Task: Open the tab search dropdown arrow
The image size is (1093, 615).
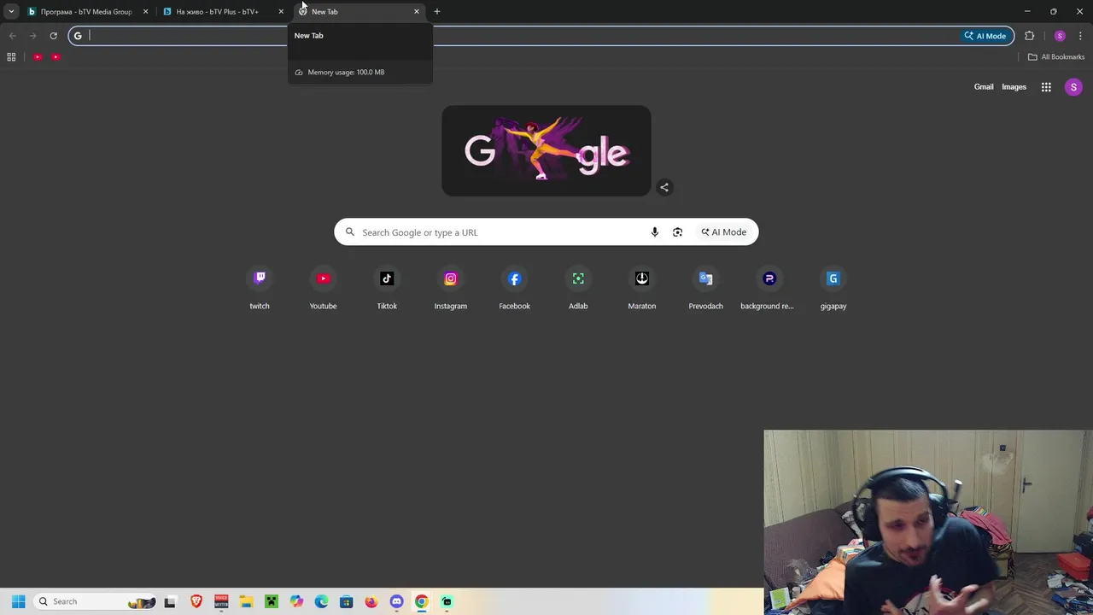Action: pyautogui.click(x=11, y=11)
